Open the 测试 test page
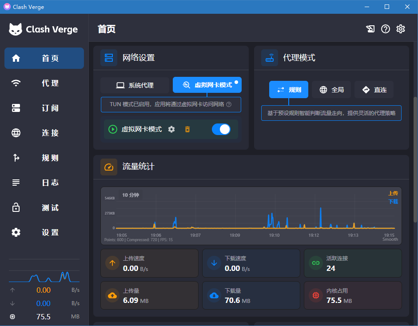 [x=44, y=208]
